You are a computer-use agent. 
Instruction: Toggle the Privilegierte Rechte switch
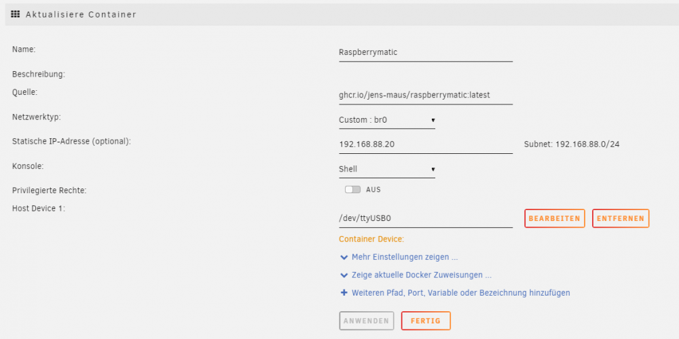pos(352,189)
